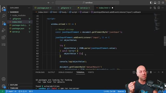Screen dimensions: 166x93
Task: Select the index.html editor tab
Action: pyautogui.click(x=103, y=8)
